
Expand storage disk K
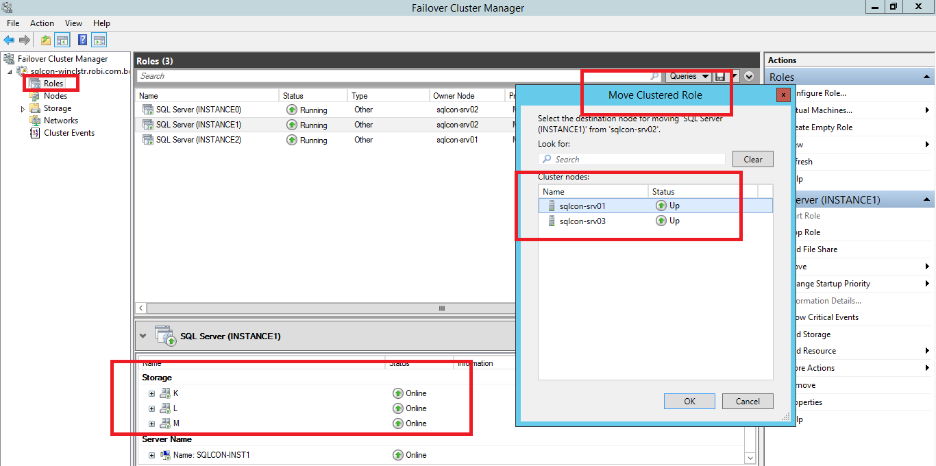pyautogui.click(x=151, y=393)
